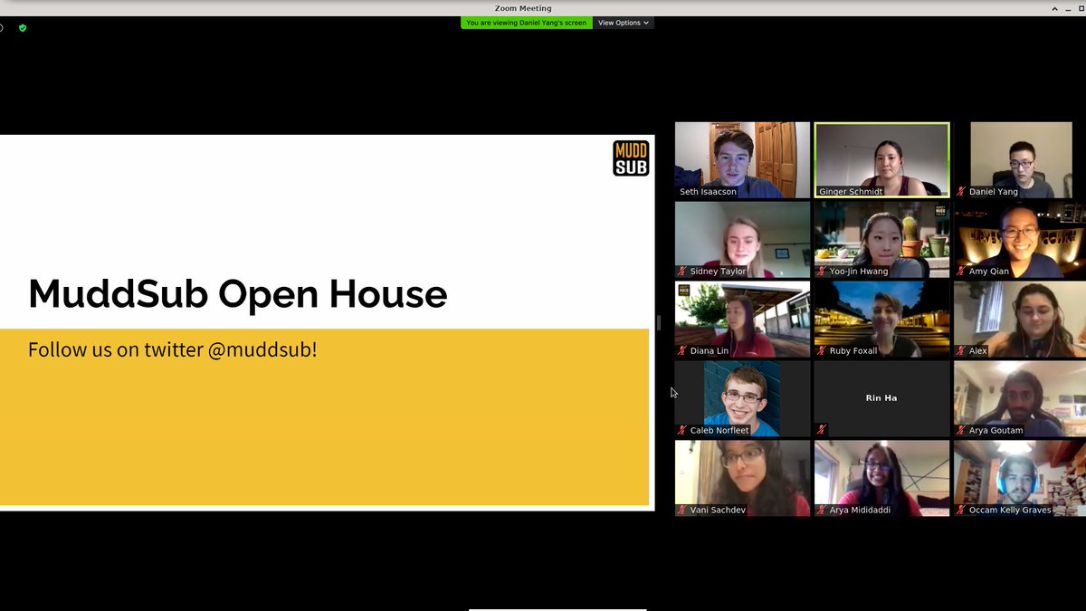1086x611 pixels.
Task: Click the 'Diana Lin' name label
Action: pyautogui.click(x=709, y=351)
